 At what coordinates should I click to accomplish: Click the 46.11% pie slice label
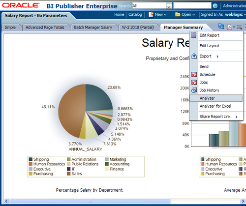48,107
